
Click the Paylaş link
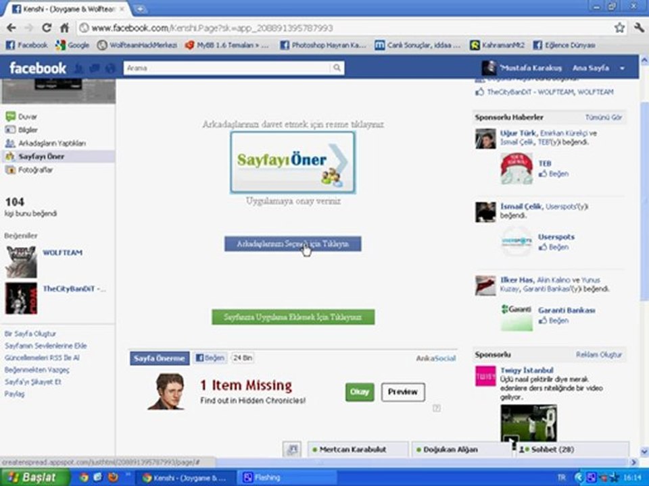14,394
